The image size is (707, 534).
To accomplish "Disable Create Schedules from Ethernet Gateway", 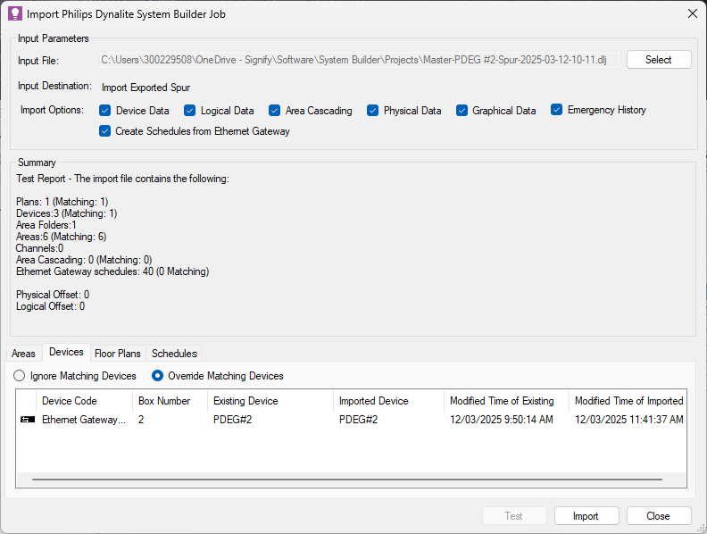I will [x=105, y=131].
